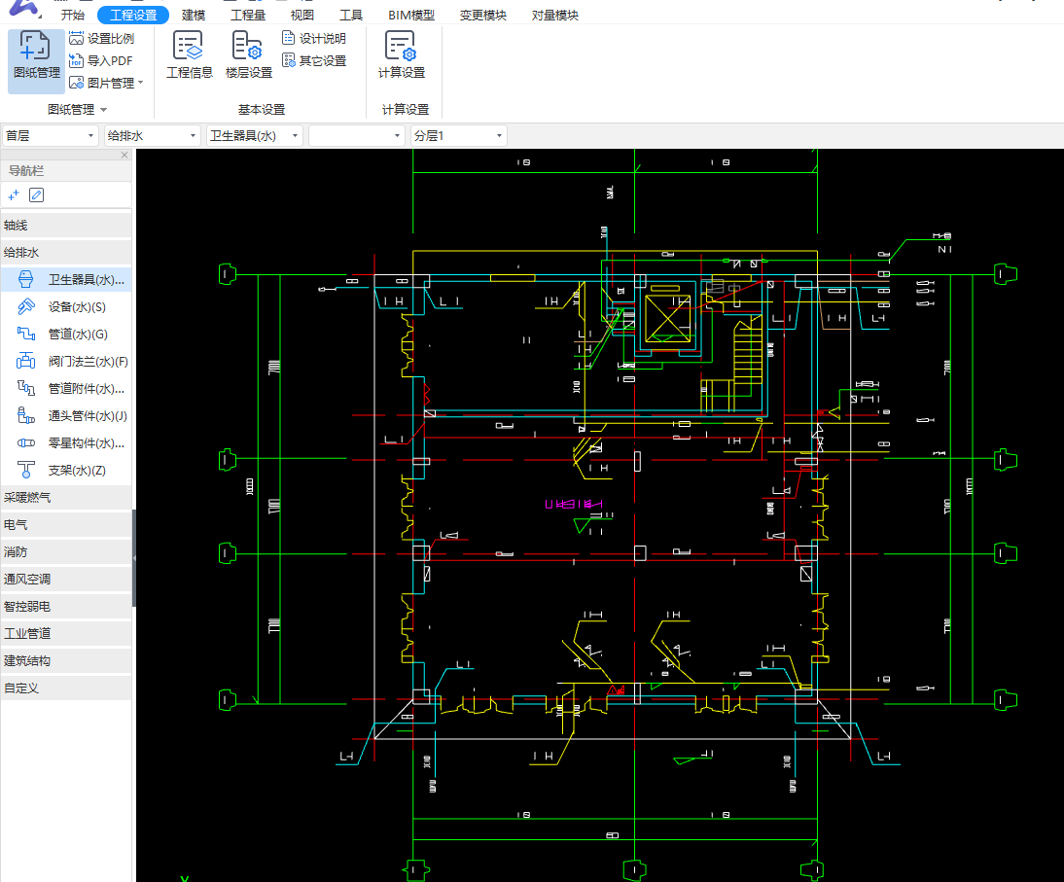The height and width of the screenshot is (882, 1064).
Task: Click 设置比例 scale tool
Action: (x=102, y=39)
